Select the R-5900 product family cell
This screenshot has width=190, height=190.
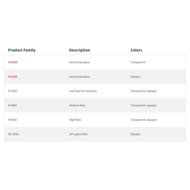[x=13, y=120]
